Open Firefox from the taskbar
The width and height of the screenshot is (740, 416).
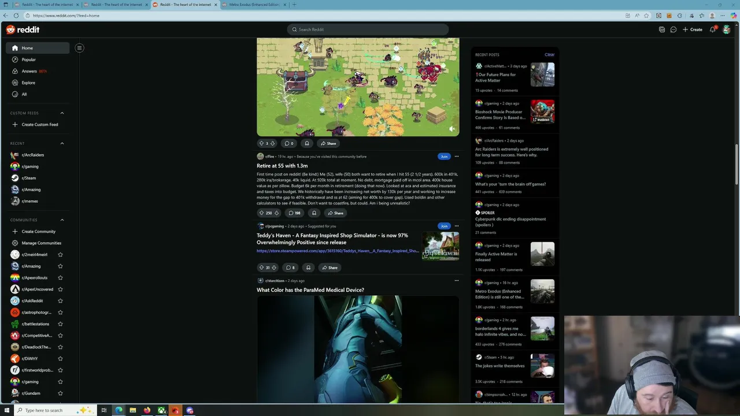147,410
